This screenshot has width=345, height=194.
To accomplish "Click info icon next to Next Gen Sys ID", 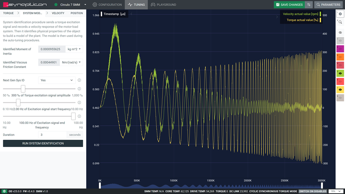I will tap(79, 80).
